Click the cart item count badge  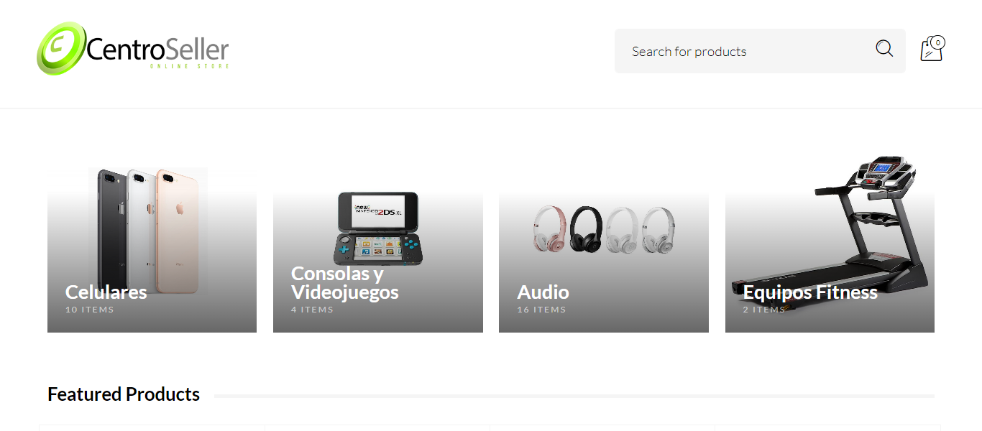point(938,42)
